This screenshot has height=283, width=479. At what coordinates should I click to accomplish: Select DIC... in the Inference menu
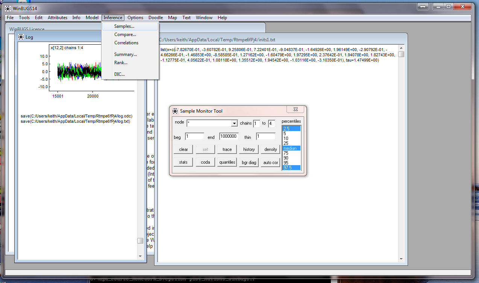(120, 74)
